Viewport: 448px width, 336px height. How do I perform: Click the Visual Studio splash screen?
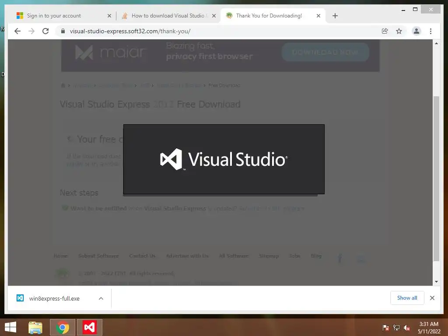tap(224, 159)
